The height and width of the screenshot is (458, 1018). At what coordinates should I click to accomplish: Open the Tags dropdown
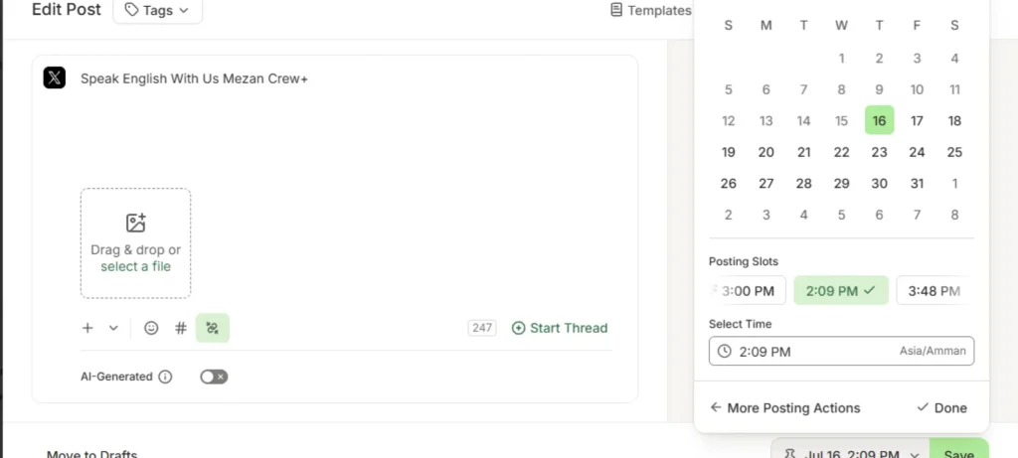[x=157, y=10]
